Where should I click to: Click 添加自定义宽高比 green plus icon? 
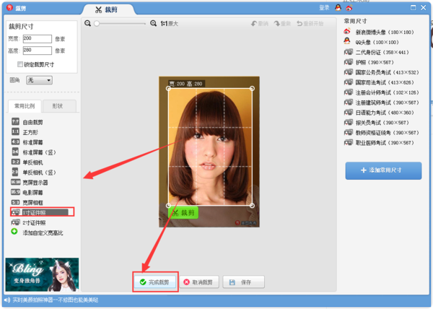[14, 232]
